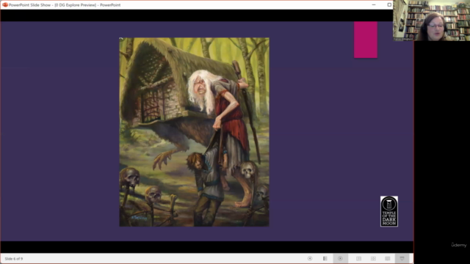Minimize the PowerPoint slide show window

[x=374, y=5]
